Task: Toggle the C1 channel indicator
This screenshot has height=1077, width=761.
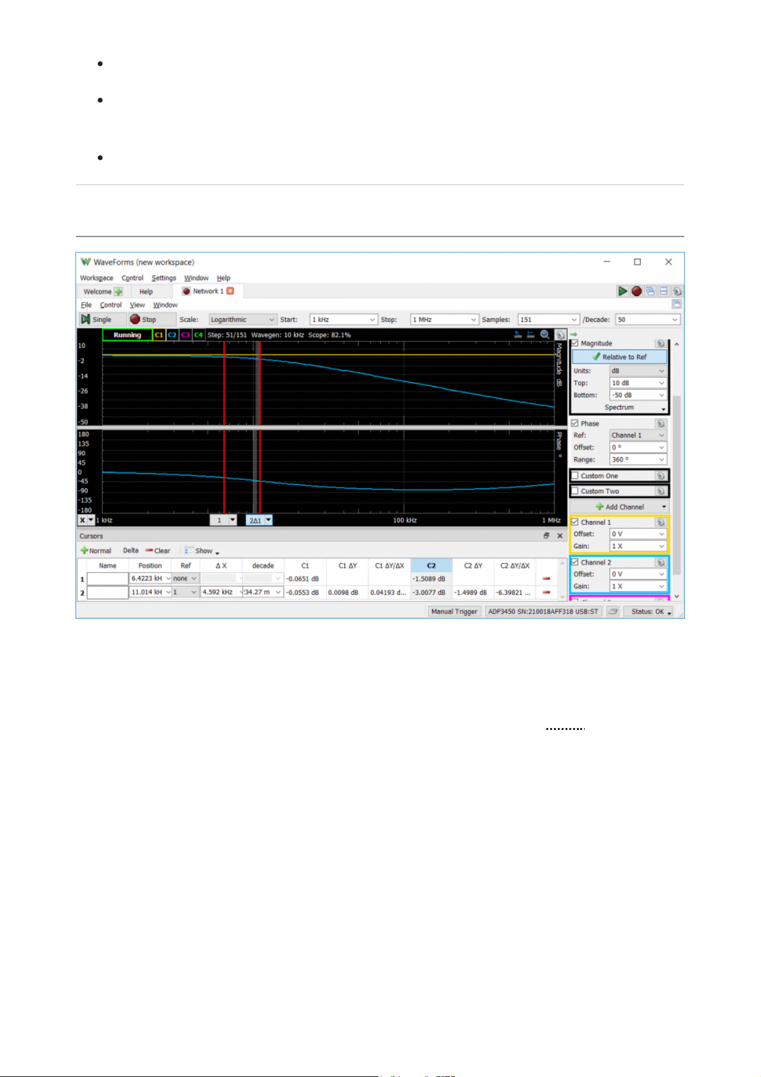Action: tap(159, 335)
